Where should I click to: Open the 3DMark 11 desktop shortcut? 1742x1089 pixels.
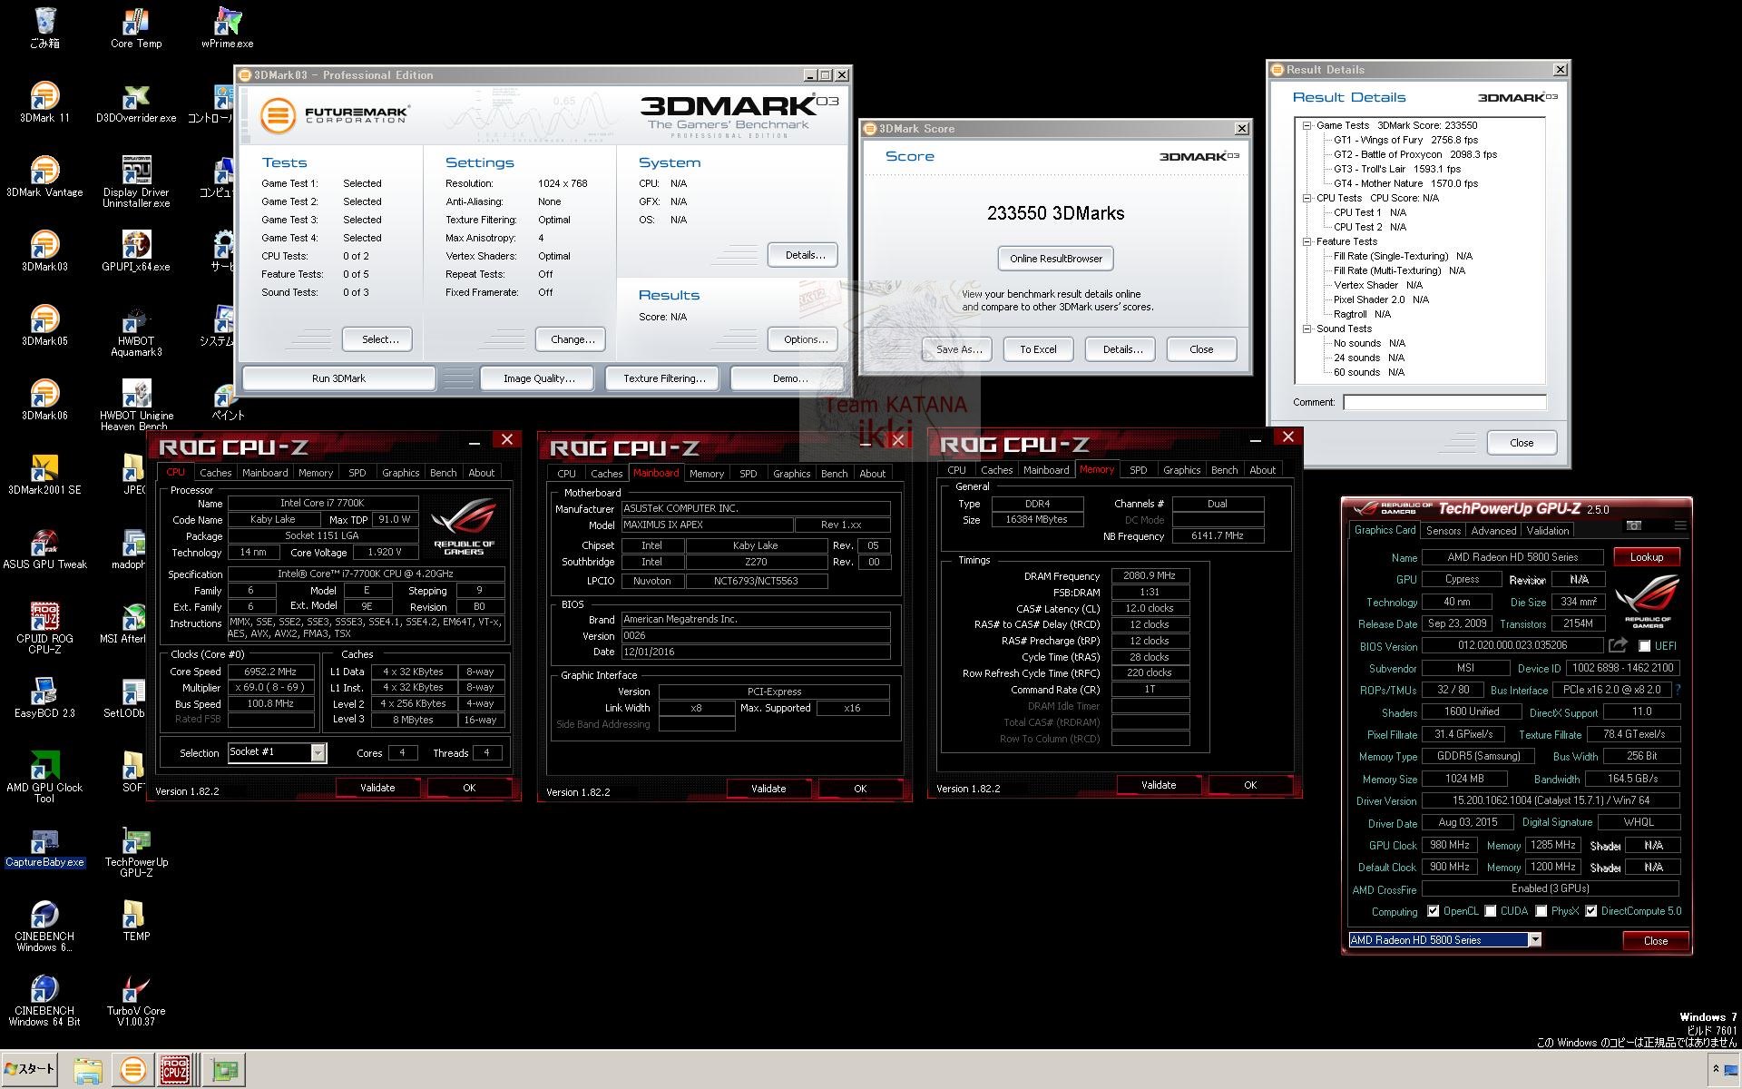tap(44, 102)
